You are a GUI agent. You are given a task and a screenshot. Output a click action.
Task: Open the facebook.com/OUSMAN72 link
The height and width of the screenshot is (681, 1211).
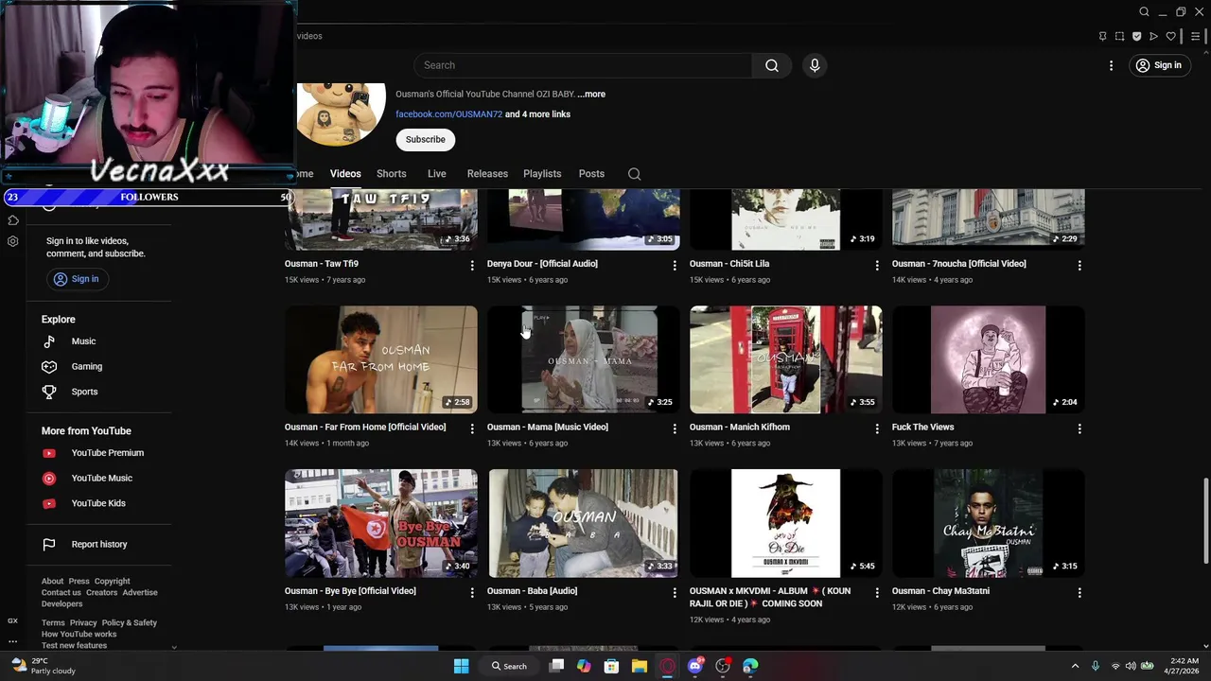(448, 114)
